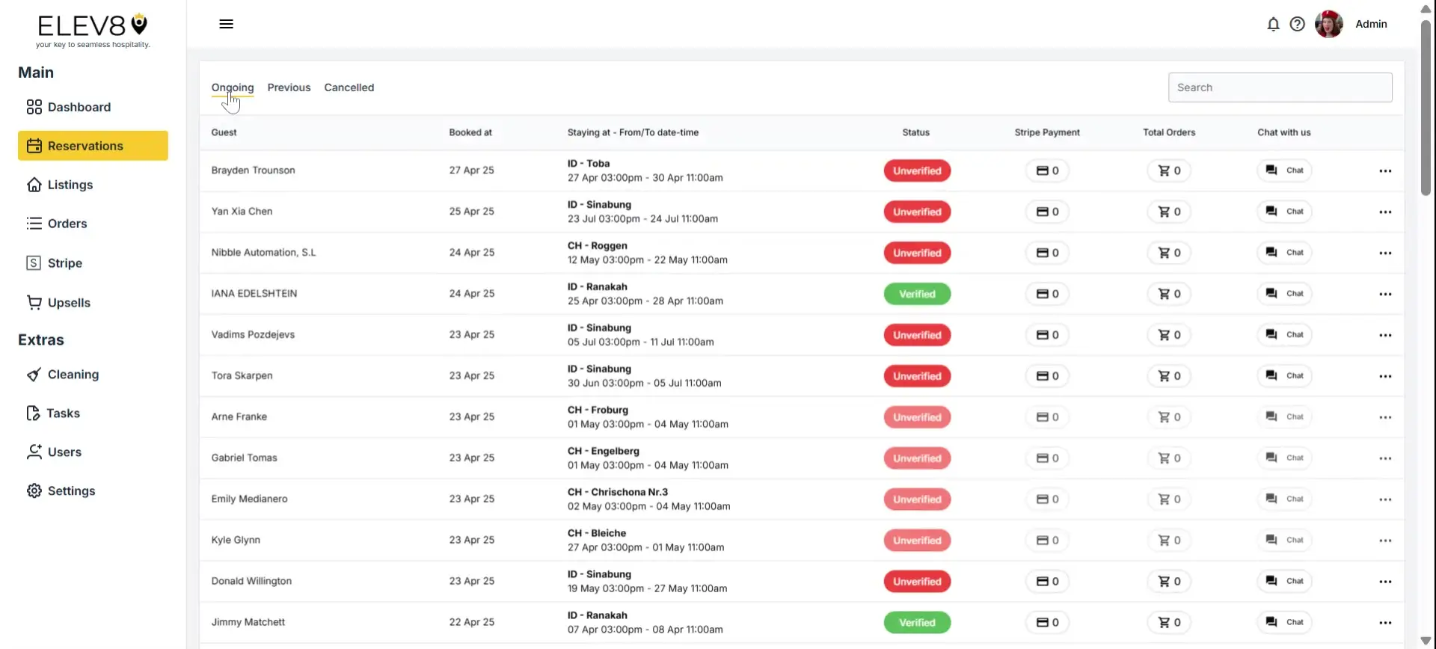Switch to the Ongoing tab
This screenshot has height=649, width=1436.
click(x=233, y=87)
